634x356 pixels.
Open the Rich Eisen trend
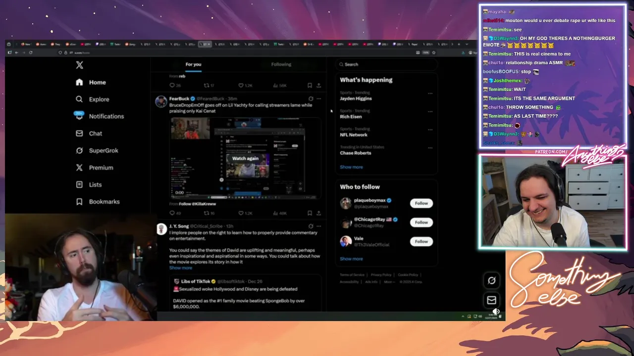point(351,117)
